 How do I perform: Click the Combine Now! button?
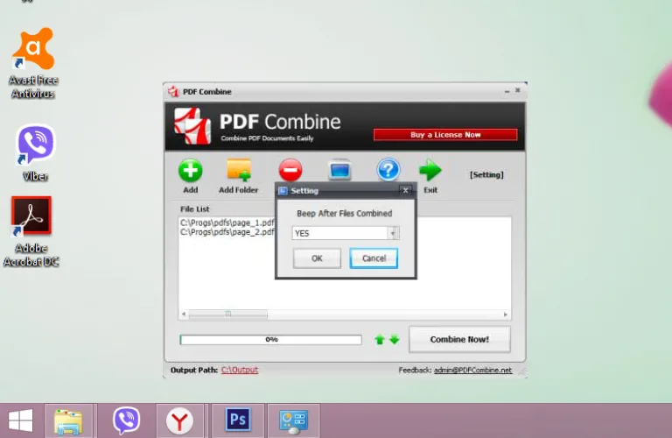(x=459, y=339)
